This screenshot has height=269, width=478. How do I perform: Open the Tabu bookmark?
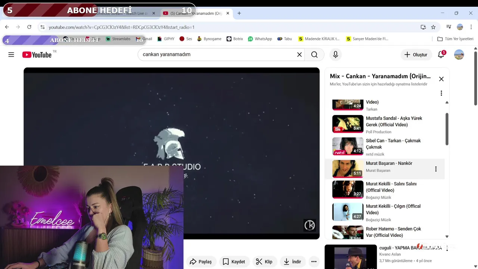285,39
